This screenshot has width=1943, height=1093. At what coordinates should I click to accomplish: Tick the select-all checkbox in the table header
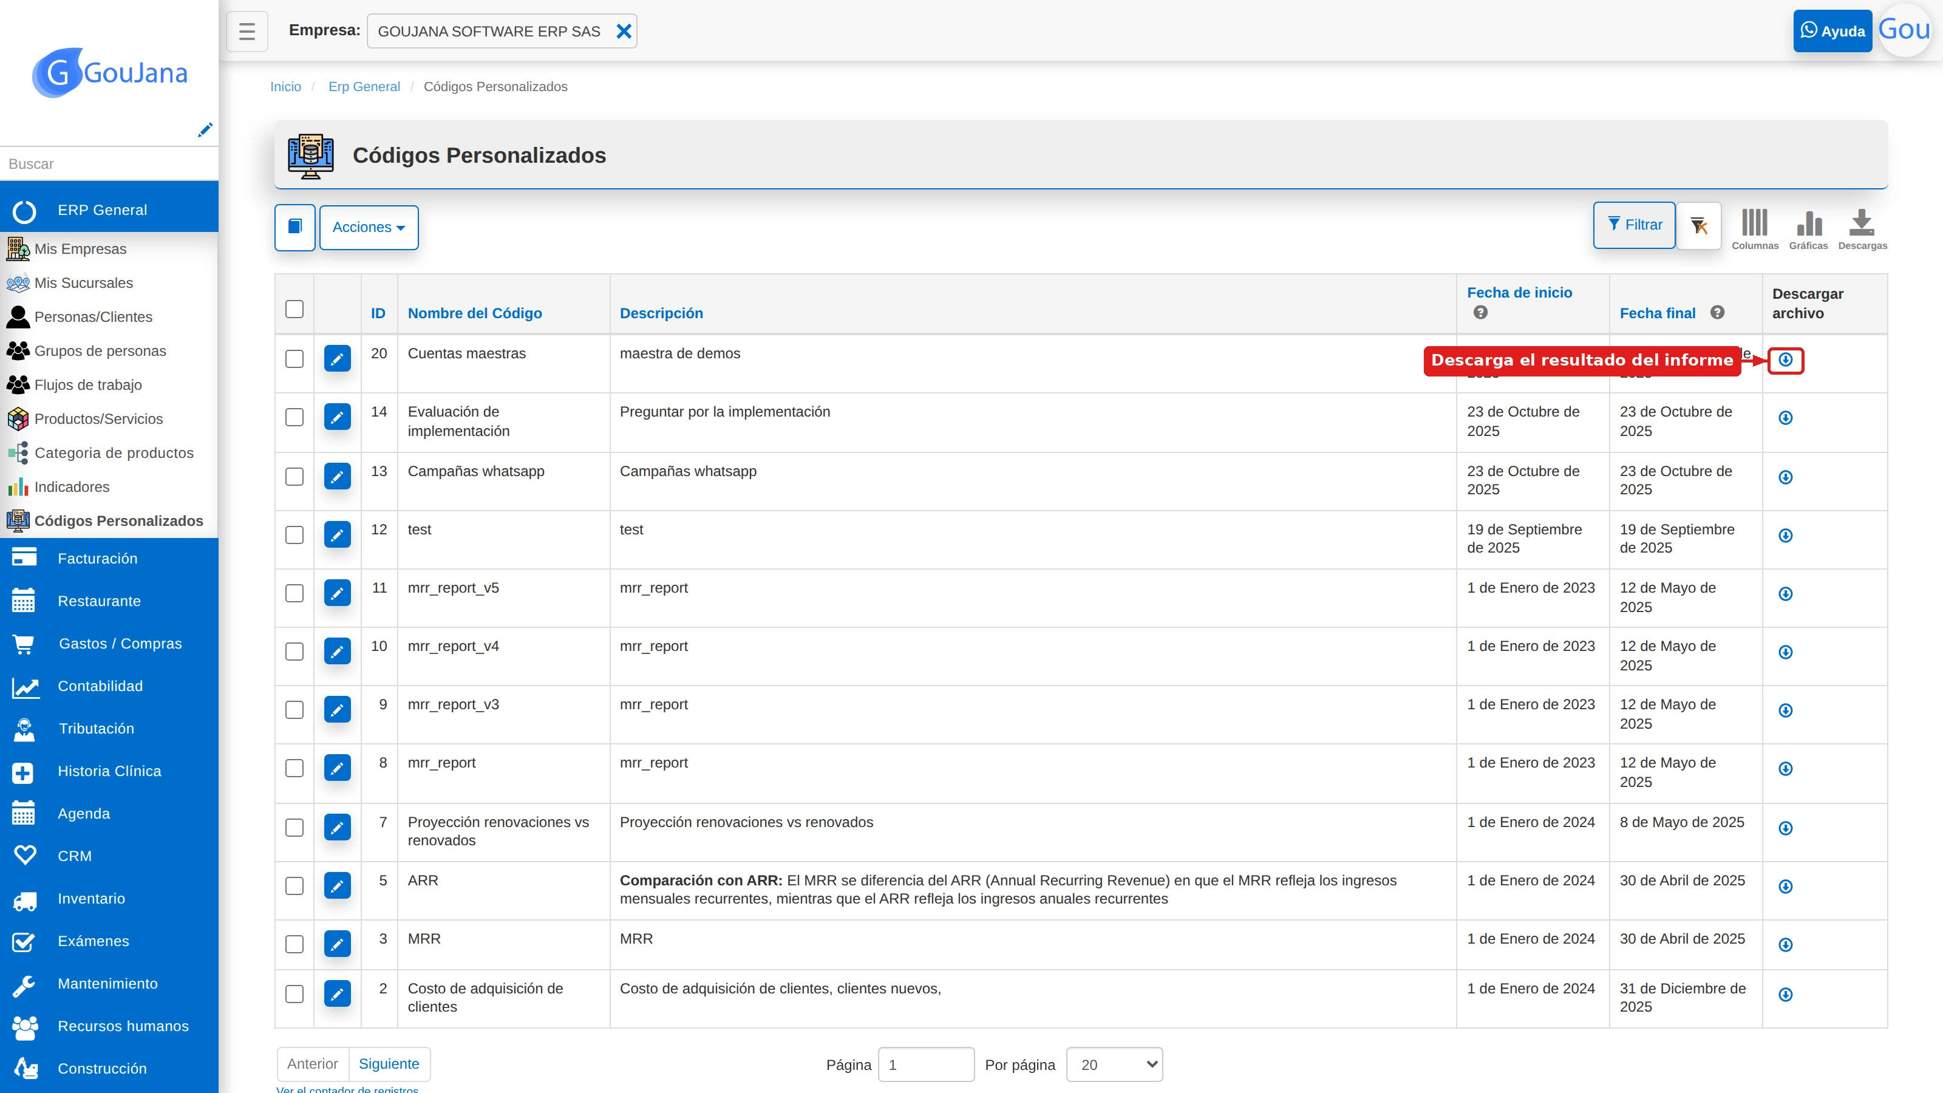pyautogui.click(x=294, y=309)
